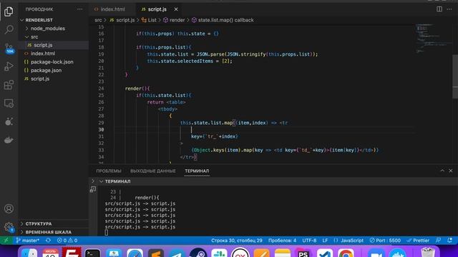Viewport: 458px width, 257px height.
Task: Select the script.js editor tab
Action: tap(157, 9)
